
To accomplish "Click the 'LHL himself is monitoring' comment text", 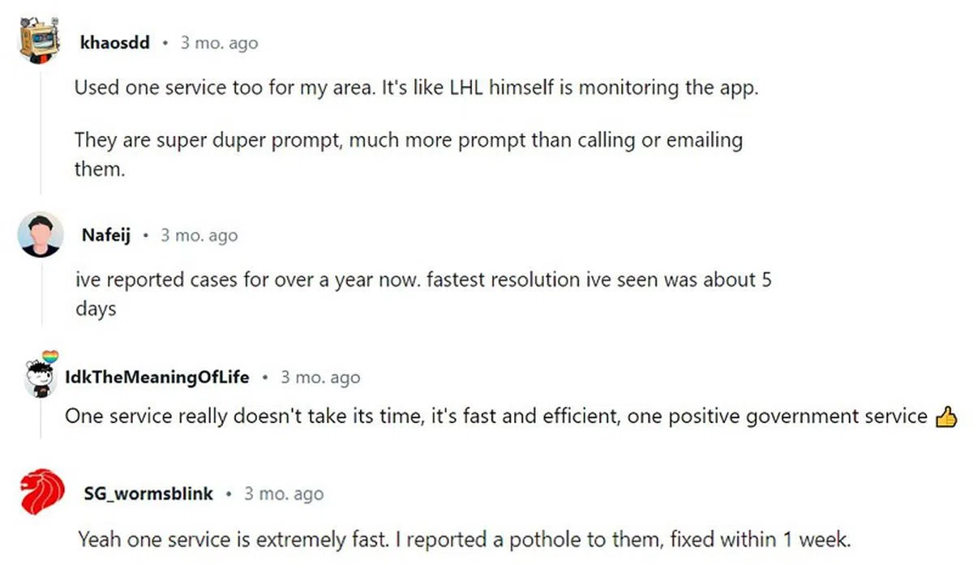I will pos(416,88).
